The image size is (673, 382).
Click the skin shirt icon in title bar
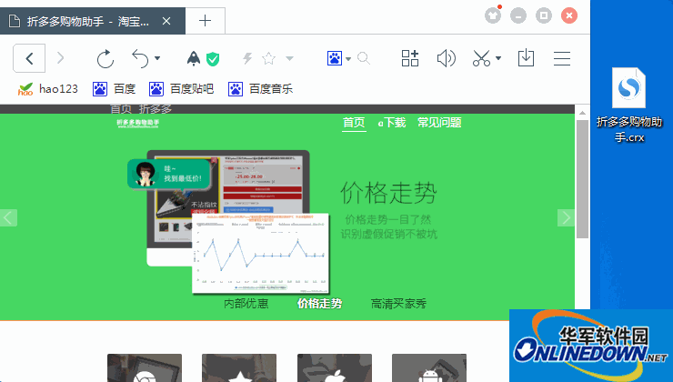coord(493,15)
